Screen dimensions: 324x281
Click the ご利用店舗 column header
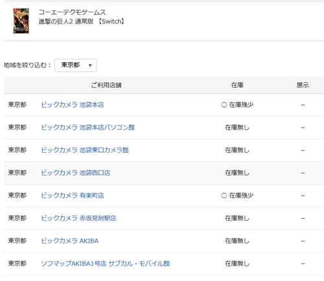tap(106, 85)
